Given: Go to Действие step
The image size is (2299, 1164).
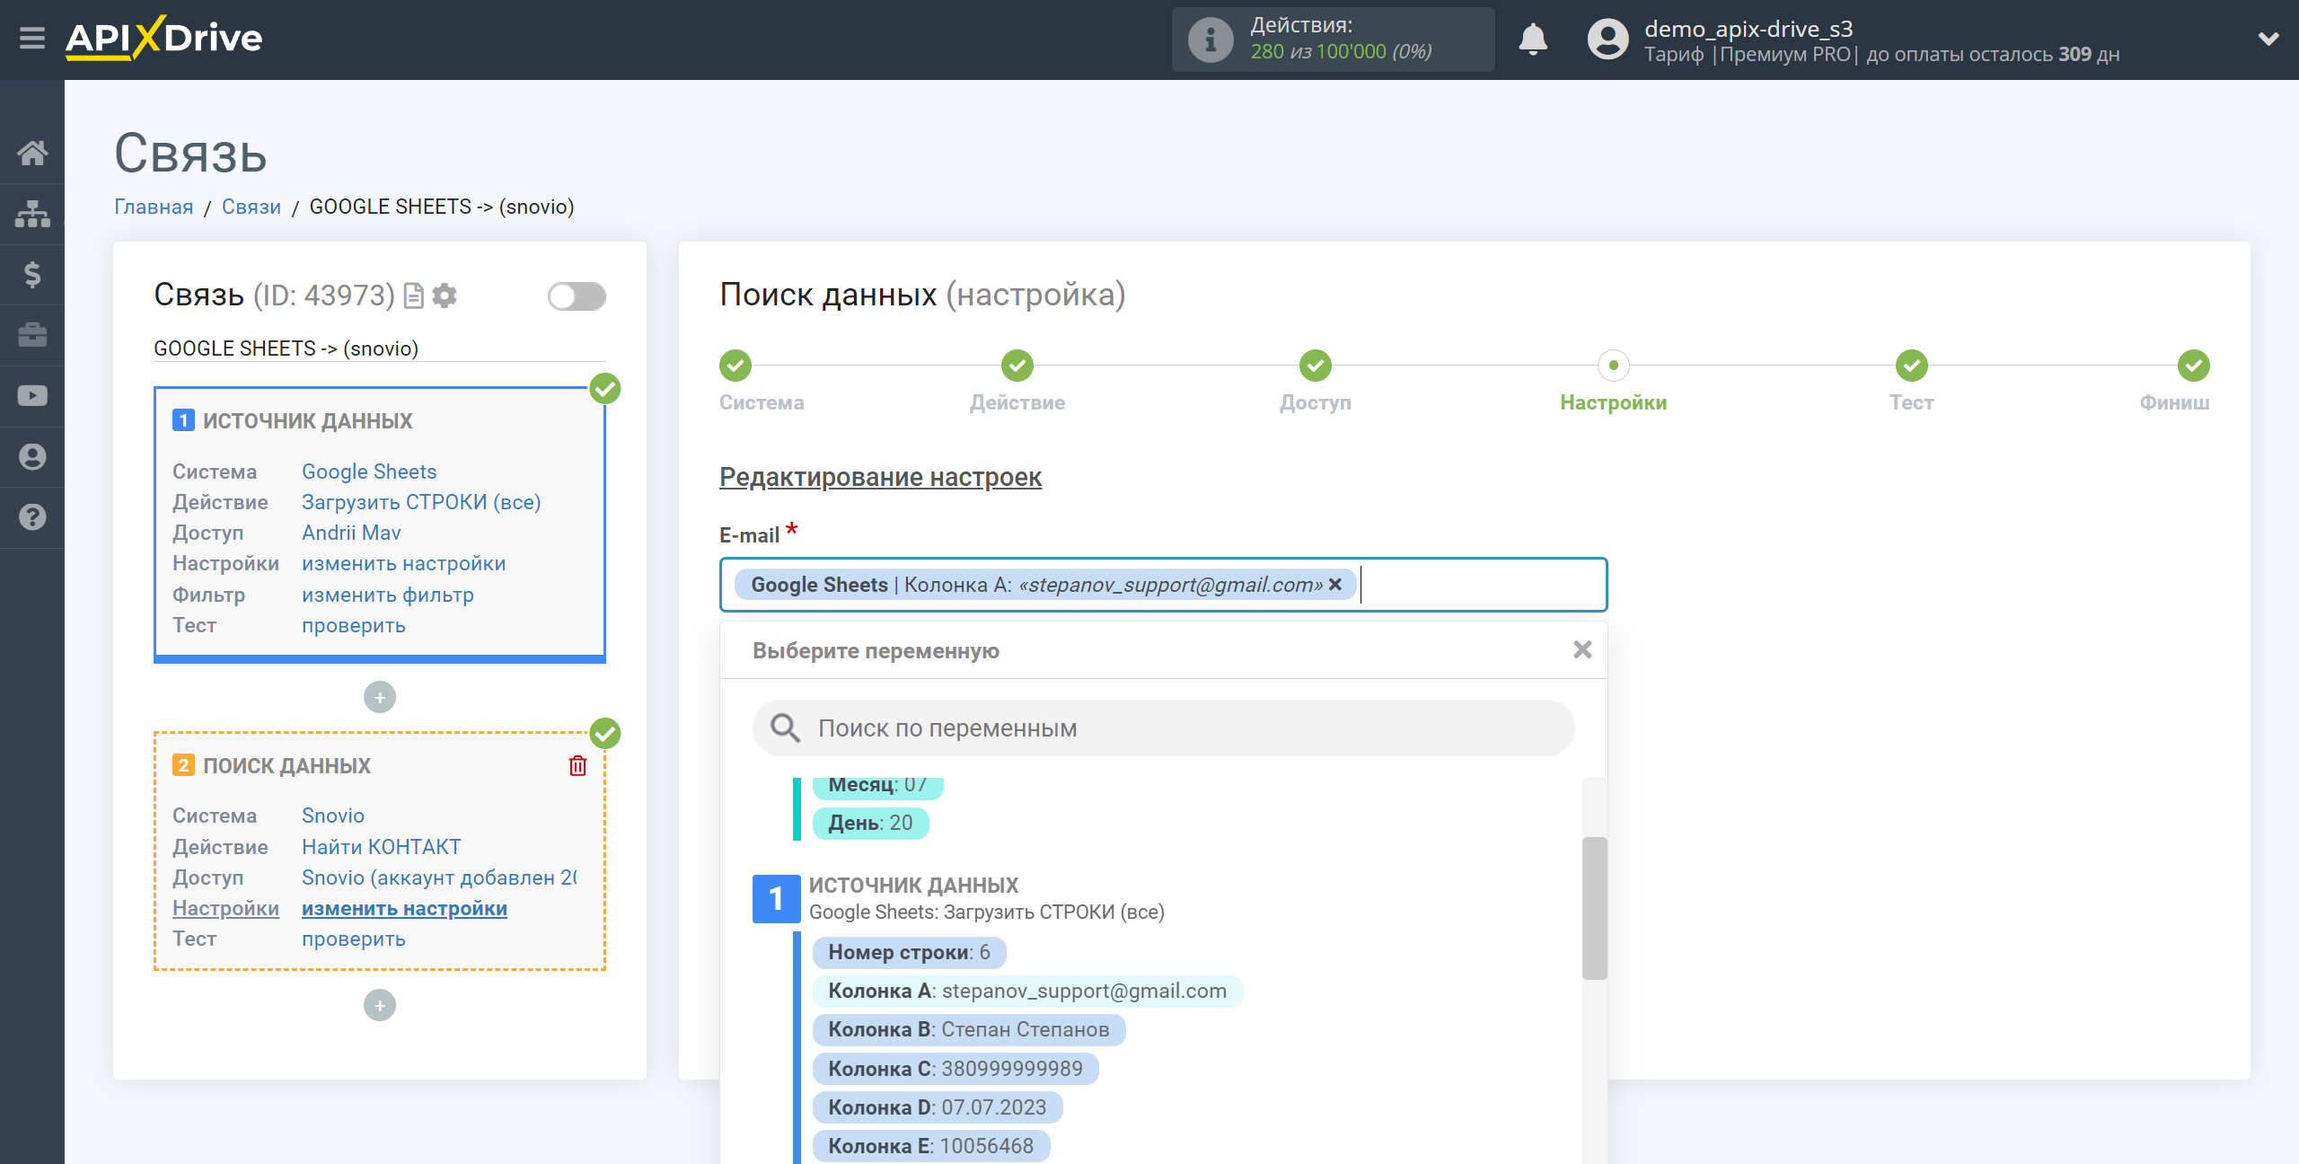Looking at the screenshot, I should pos(1017,366).
